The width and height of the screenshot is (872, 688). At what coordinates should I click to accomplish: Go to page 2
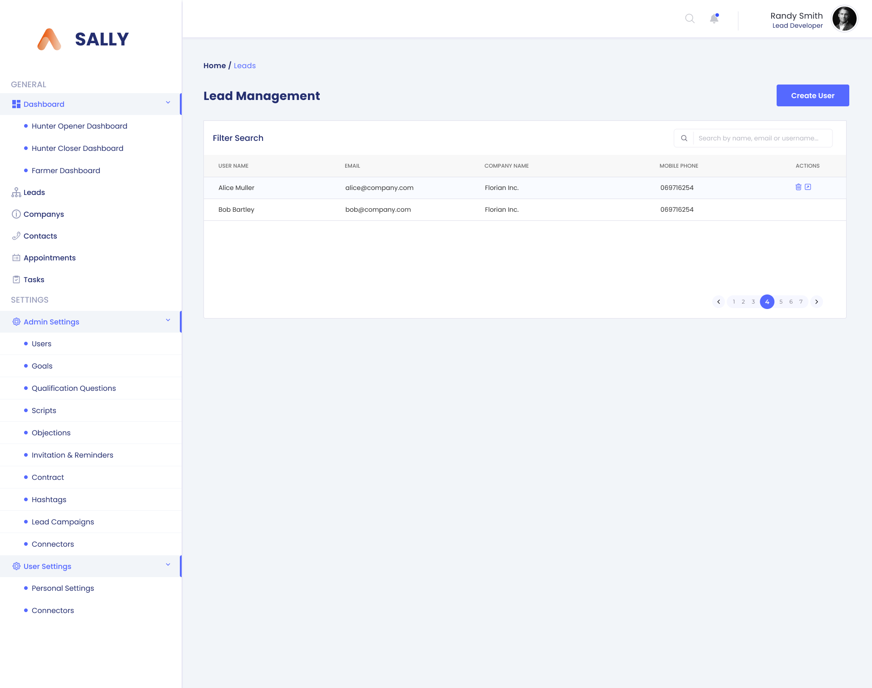743,302
